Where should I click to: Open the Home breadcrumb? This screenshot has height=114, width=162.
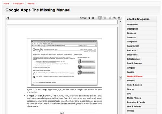click(x=6, y=4)
